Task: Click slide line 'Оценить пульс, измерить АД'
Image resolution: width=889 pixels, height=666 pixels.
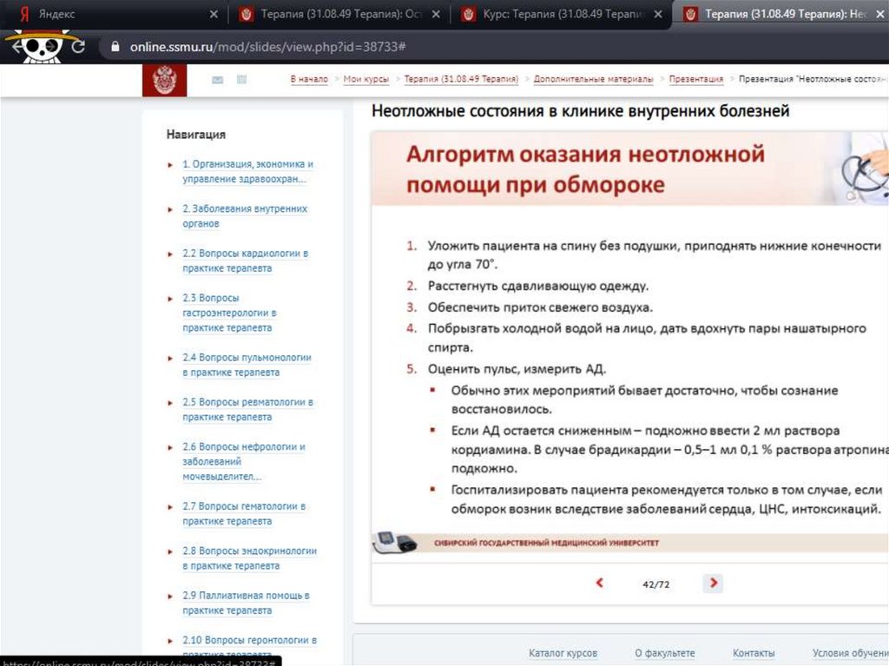Action: (x=517, y=369)
